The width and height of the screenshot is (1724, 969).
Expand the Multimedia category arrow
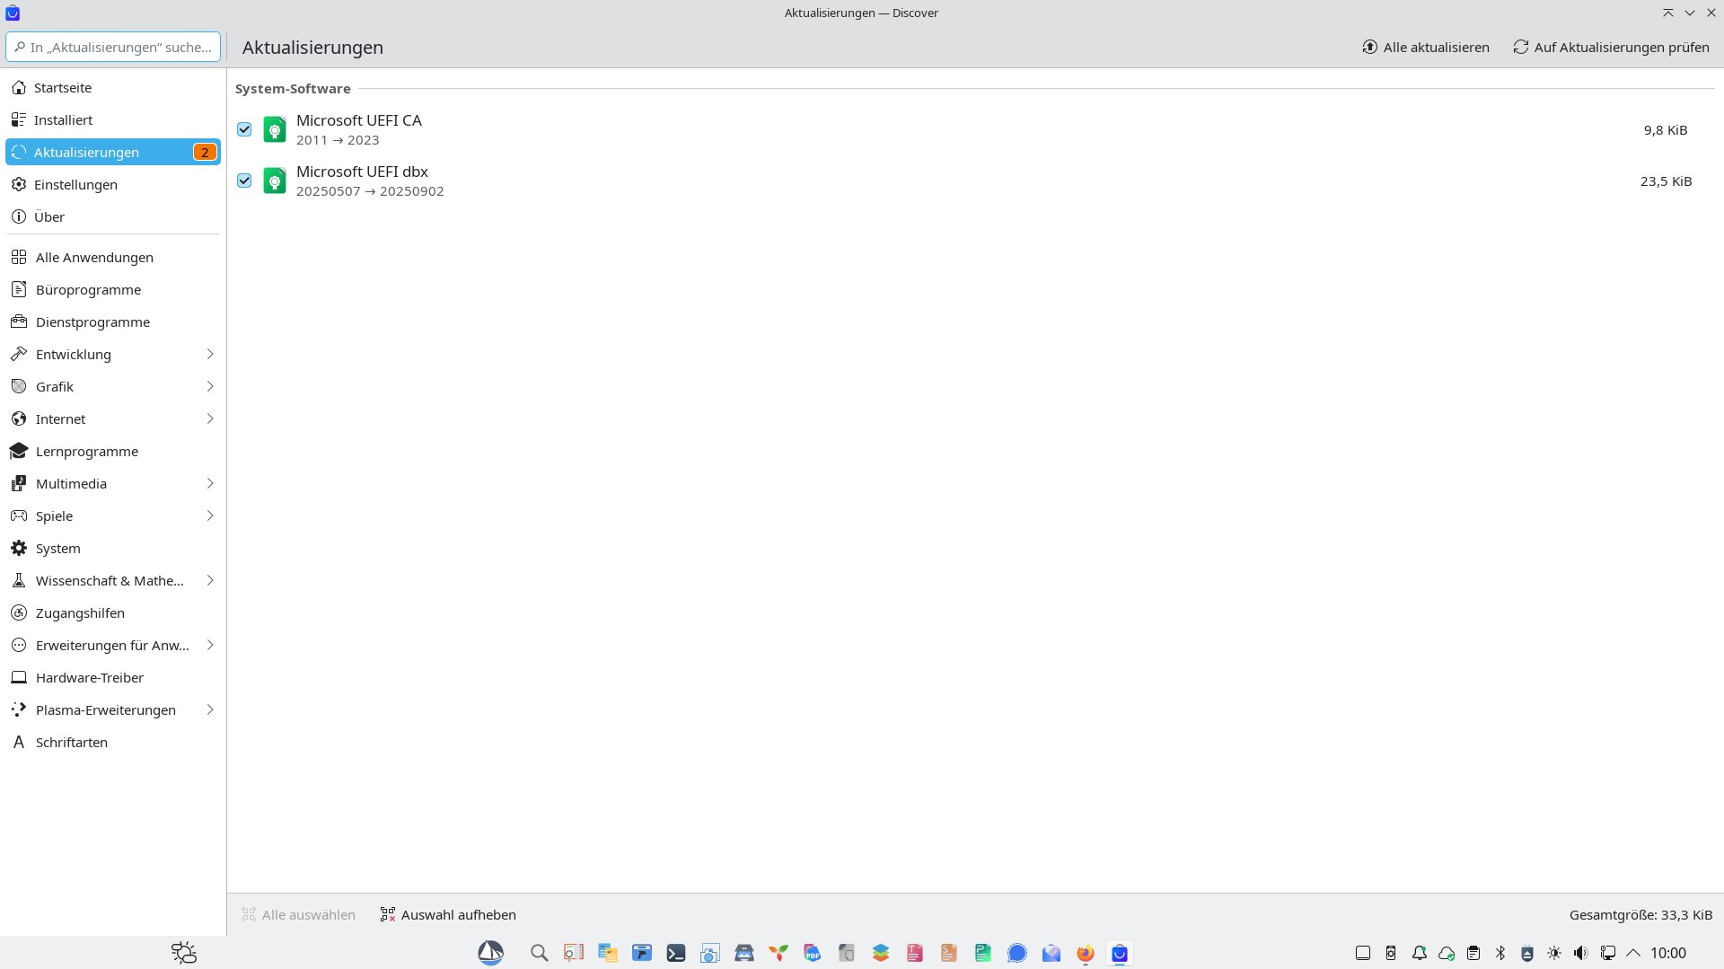[x=210, y=484]
